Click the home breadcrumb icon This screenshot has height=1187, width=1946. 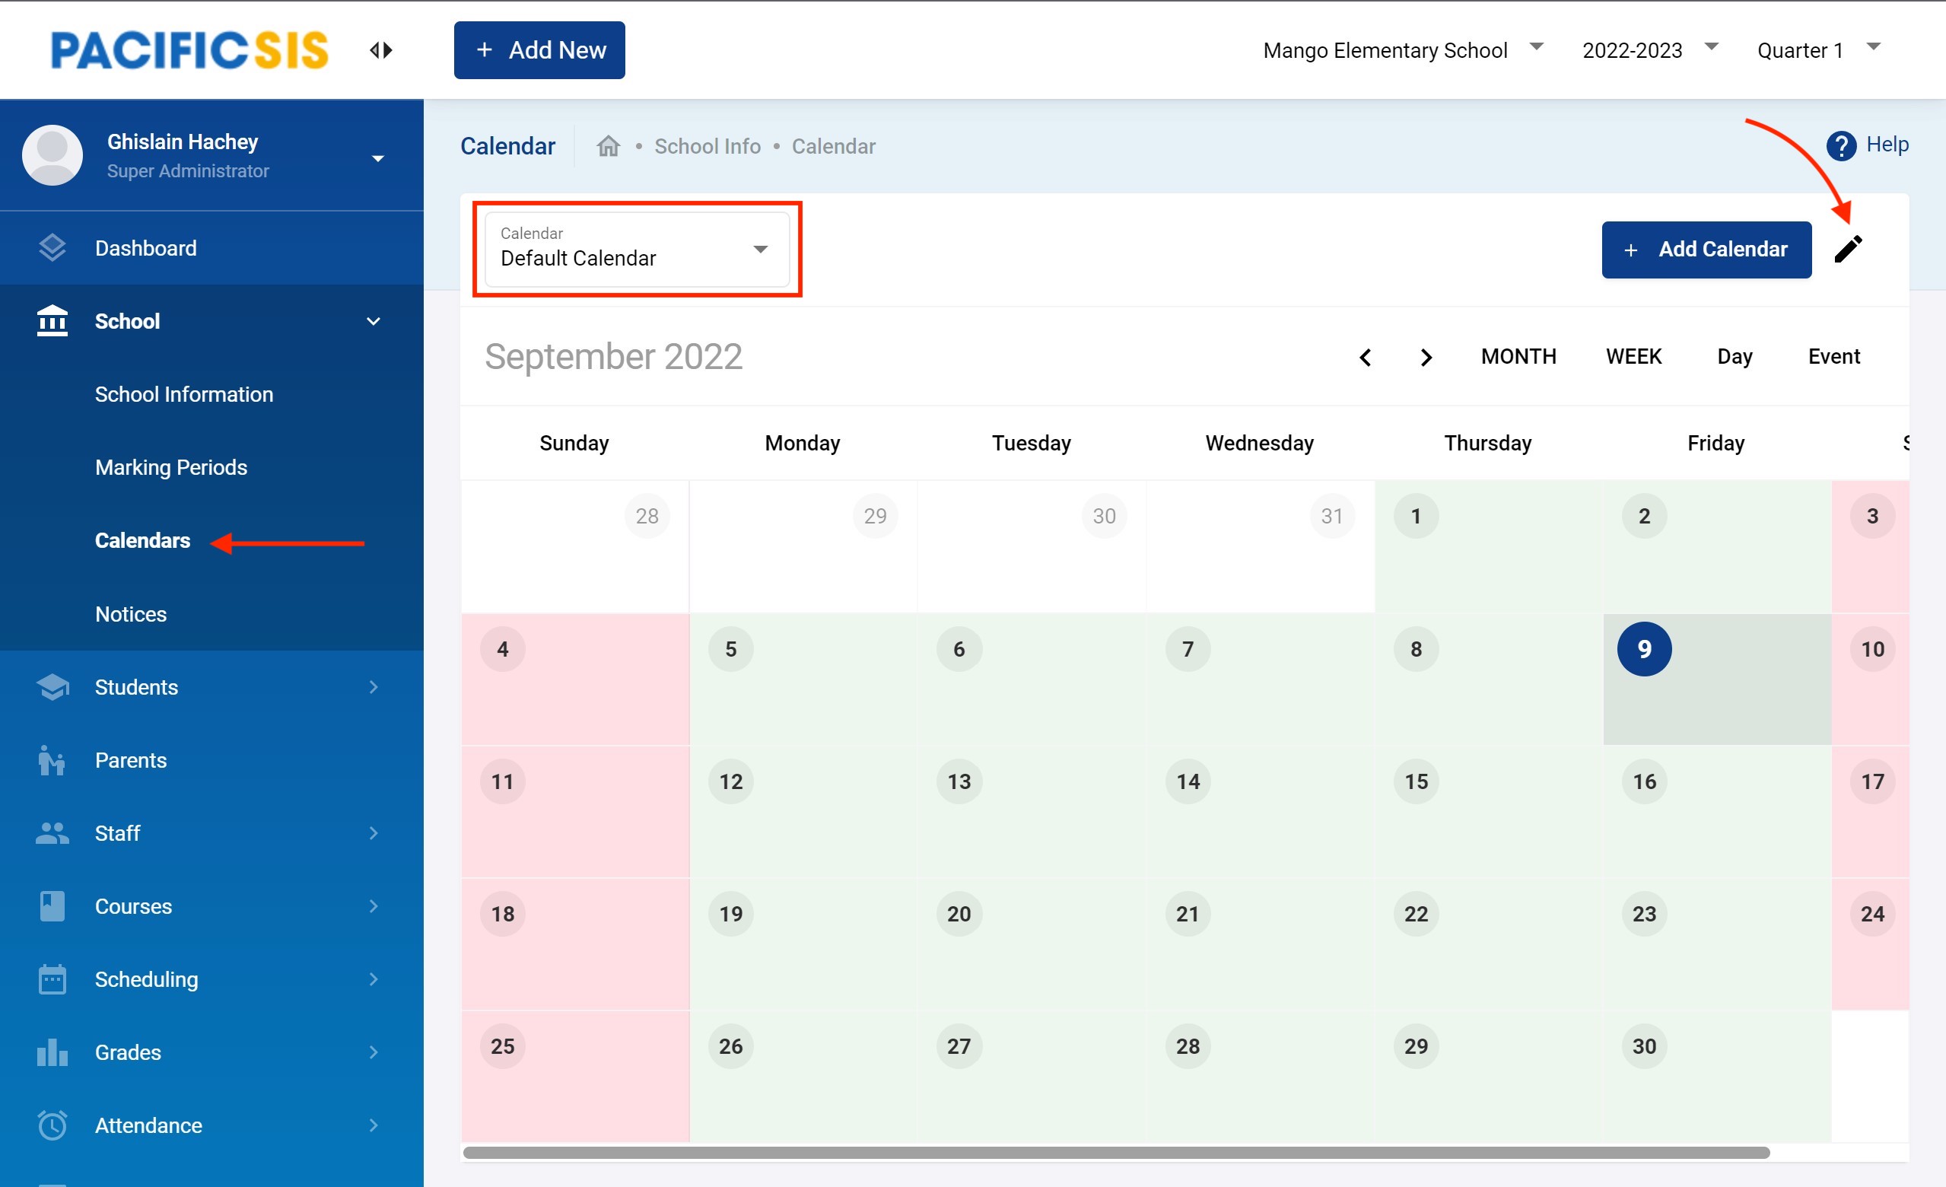tap(607, 146)
